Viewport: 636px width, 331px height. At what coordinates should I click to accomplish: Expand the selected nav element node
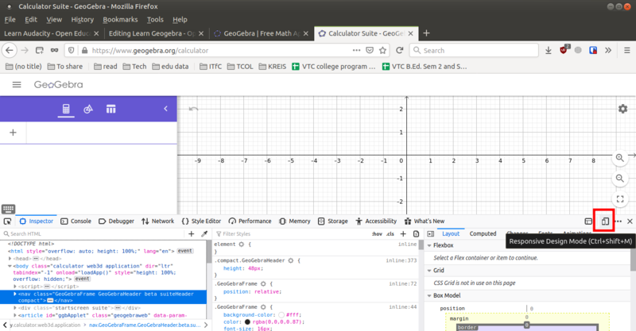[15, 294]
